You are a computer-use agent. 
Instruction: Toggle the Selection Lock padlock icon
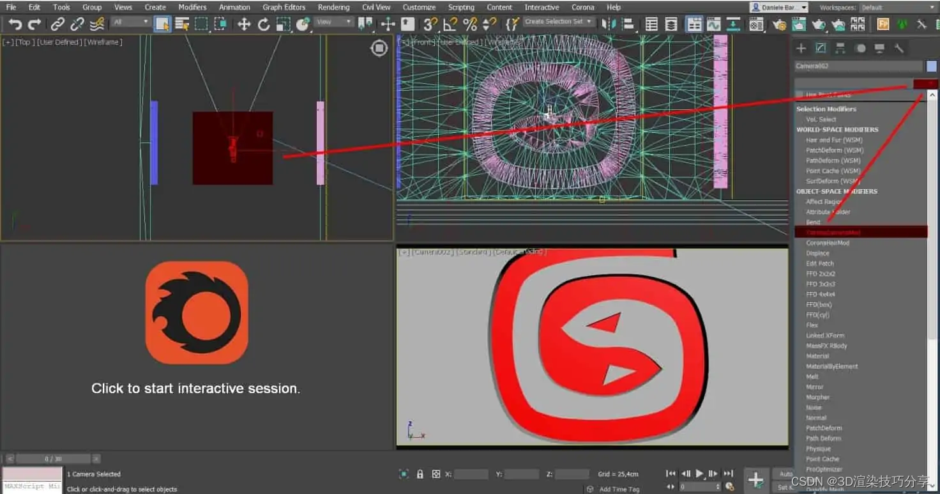pyautogui.click(x=420, y=474)
